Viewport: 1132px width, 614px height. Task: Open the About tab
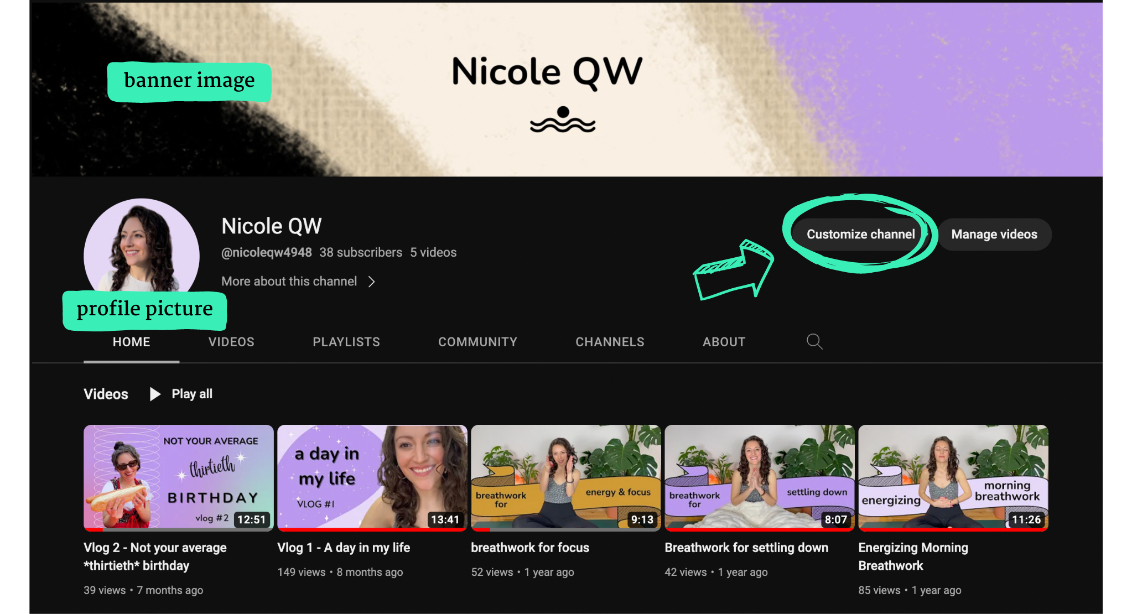click(724, 342)
